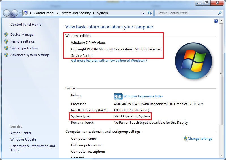Click the magnifier search icon
The width and height of the screenshot is (226, 160).
[x=220, y=13]
